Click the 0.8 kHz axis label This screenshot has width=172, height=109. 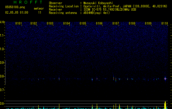click(x=2, y=76)
